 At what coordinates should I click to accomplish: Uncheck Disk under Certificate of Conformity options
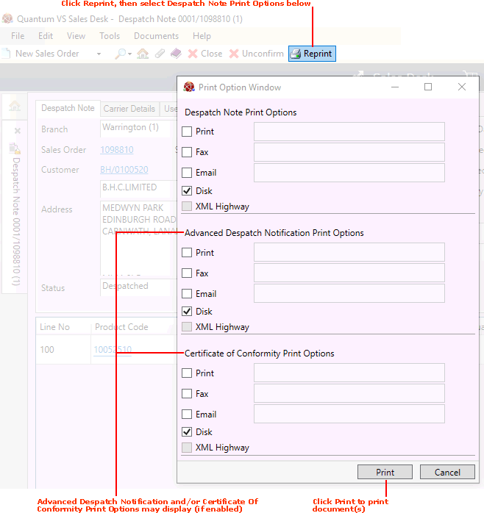(x=187, y=432)
